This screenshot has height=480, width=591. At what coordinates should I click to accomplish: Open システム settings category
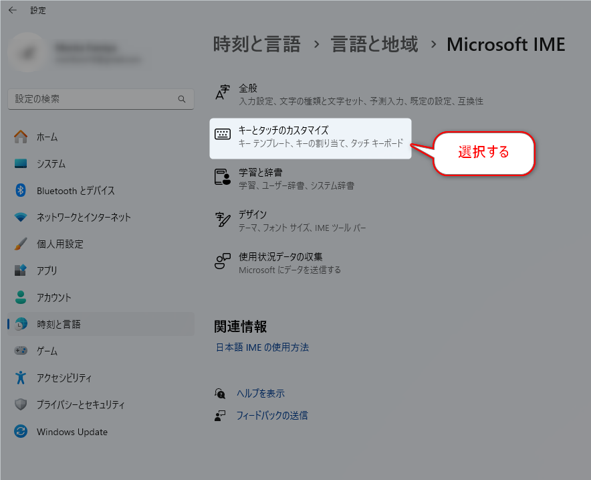[101, 163]
